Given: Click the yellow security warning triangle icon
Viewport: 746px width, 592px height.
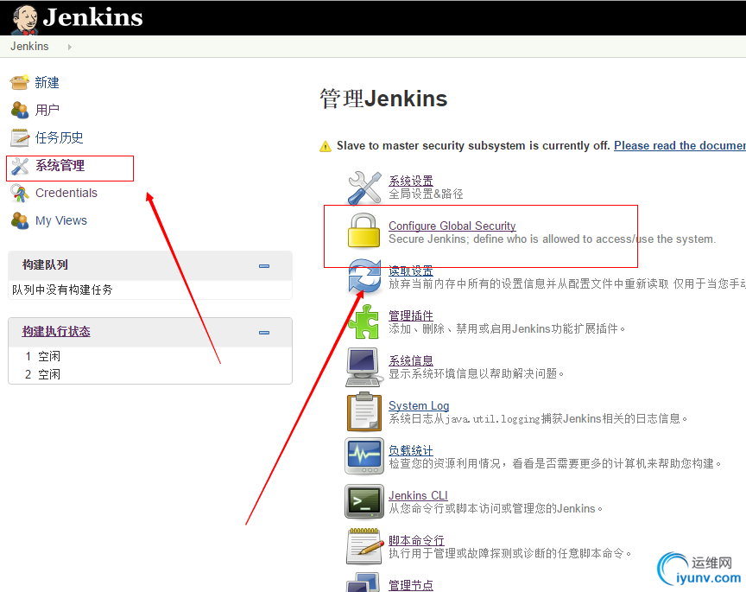Looking at the screenshot, I should pyautogui.click(x=326, y=146).
